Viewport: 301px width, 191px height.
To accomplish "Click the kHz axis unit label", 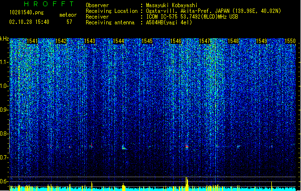I will point(4,39).
